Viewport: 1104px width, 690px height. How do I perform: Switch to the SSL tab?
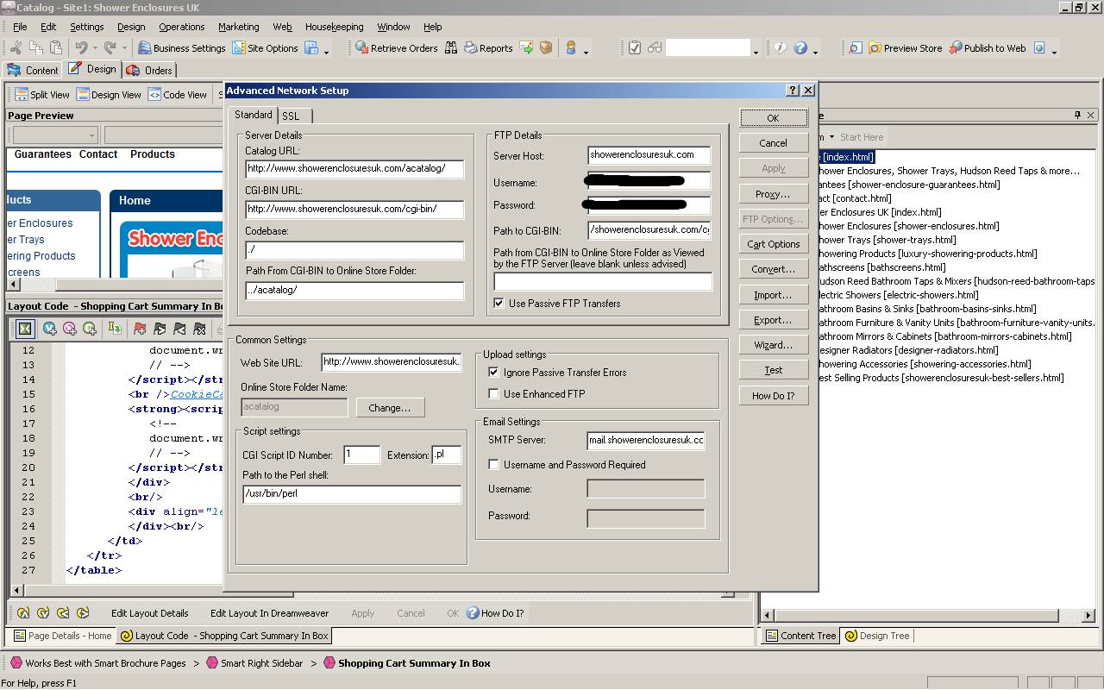coord(292,116)
